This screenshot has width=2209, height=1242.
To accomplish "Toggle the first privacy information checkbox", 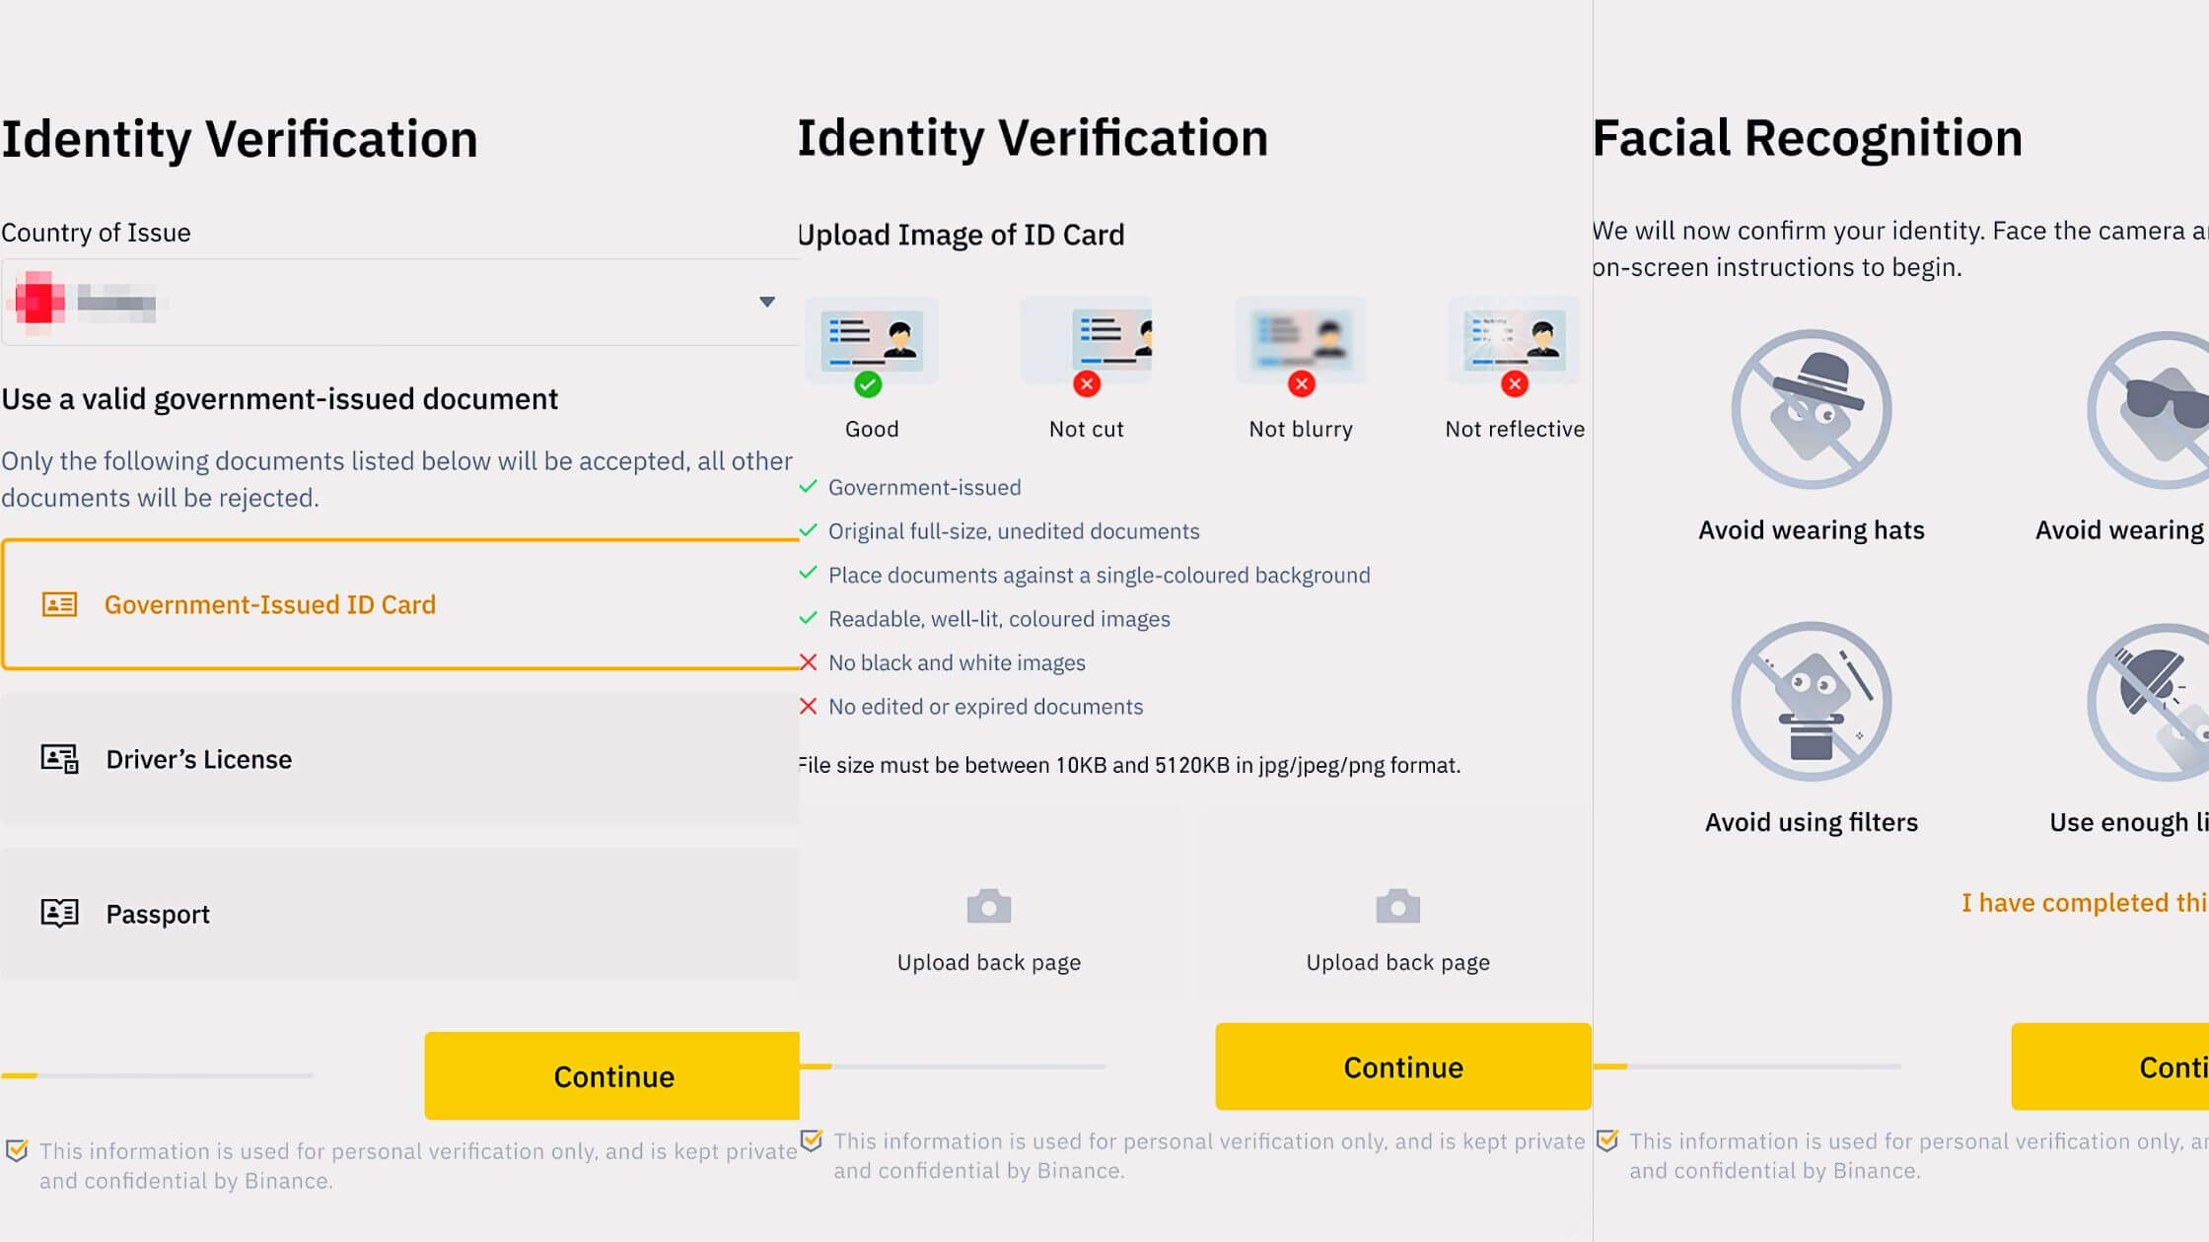I will [x=18, y=1149].
